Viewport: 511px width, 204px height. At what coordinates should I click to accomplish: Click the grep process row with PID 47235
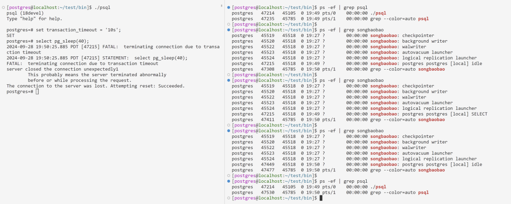pos(330,18)
